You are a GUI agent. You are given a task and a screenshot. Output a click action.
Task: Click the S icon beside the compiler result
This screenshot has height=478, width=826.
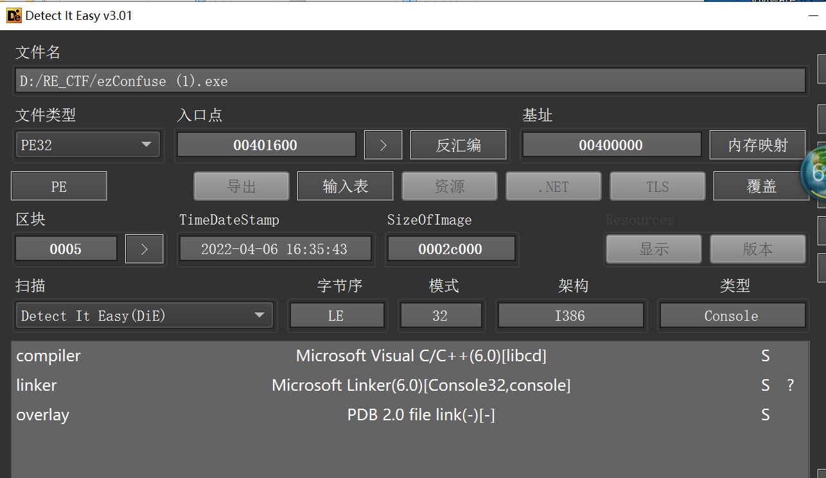(764, 355)
